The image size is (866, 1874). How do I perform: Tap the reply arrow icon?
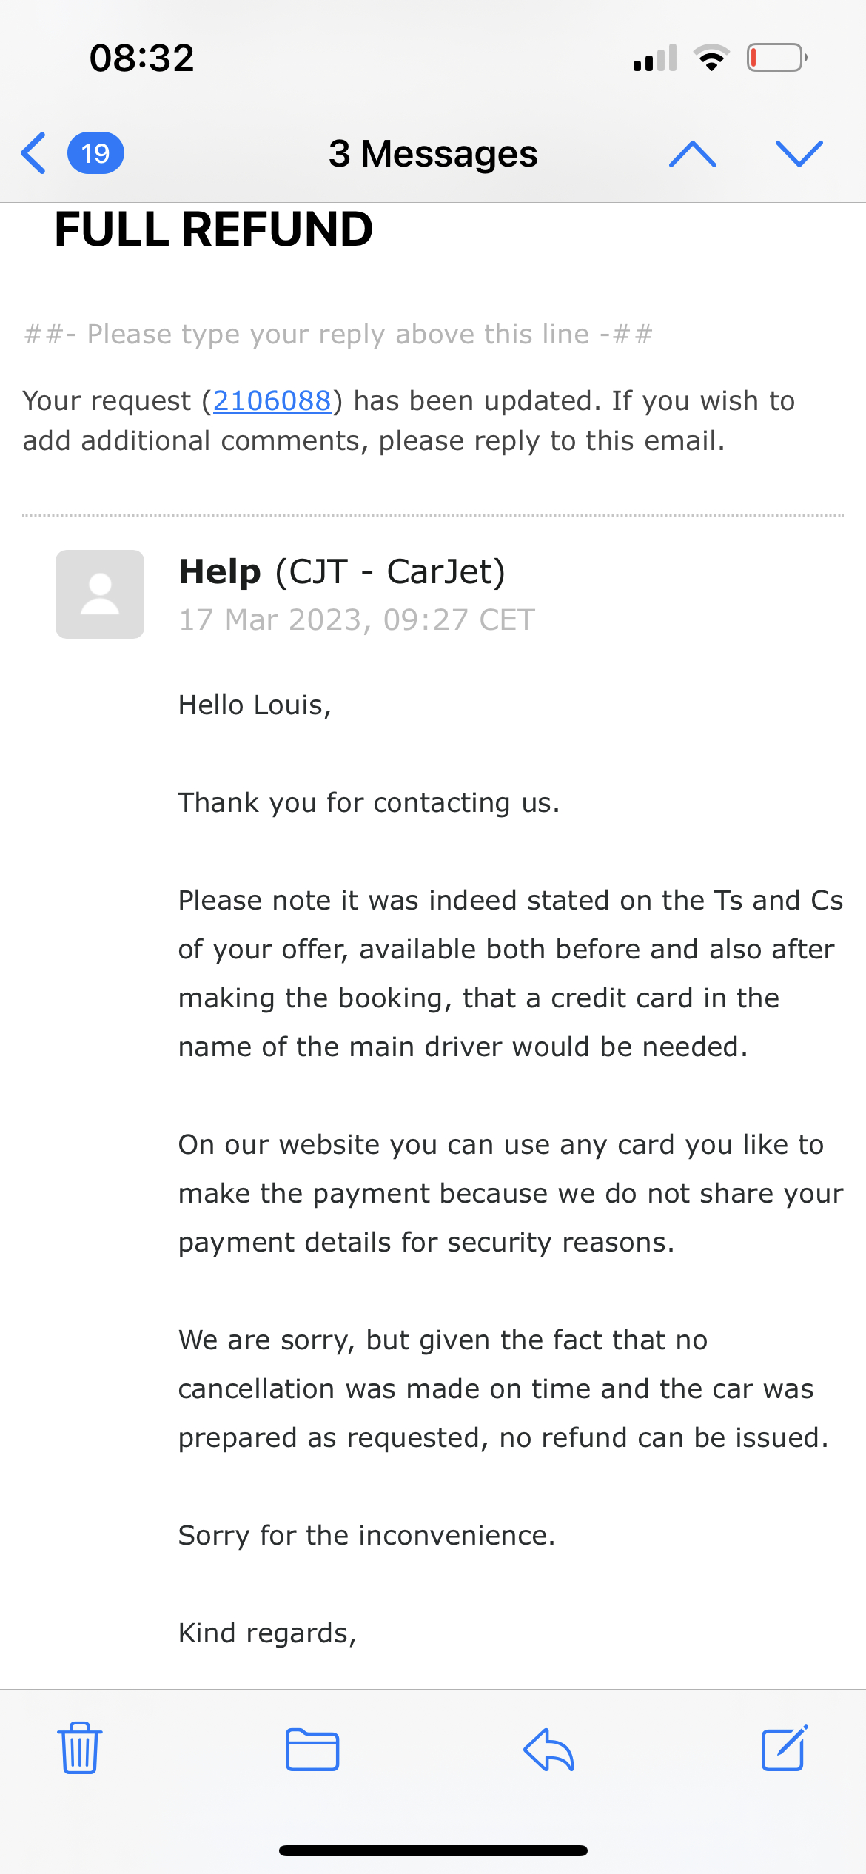click(548, 1750)
